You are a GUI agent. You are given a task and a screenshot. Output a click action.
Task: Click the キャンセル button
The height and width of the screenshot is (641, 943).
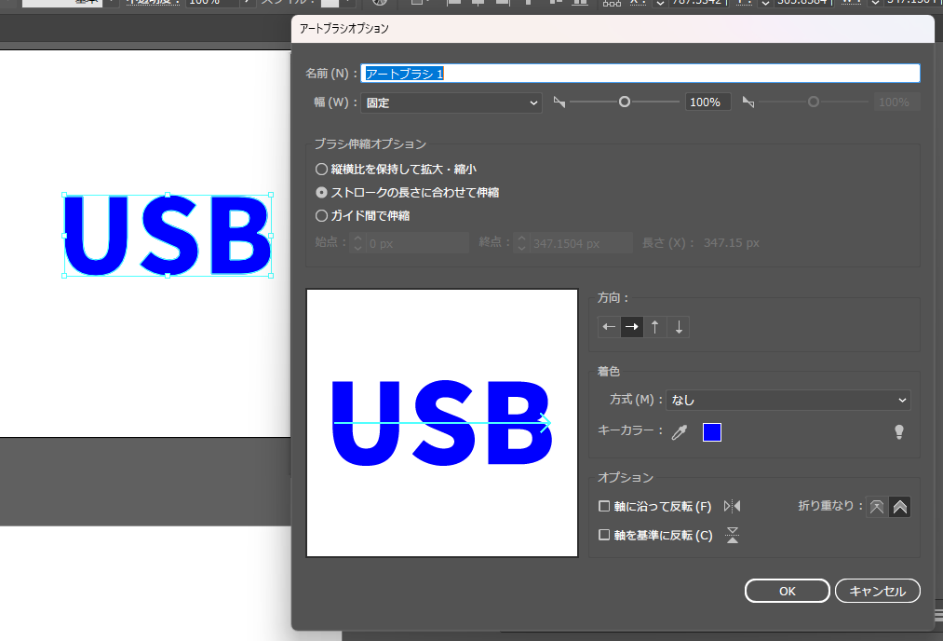tap(878, 591)
